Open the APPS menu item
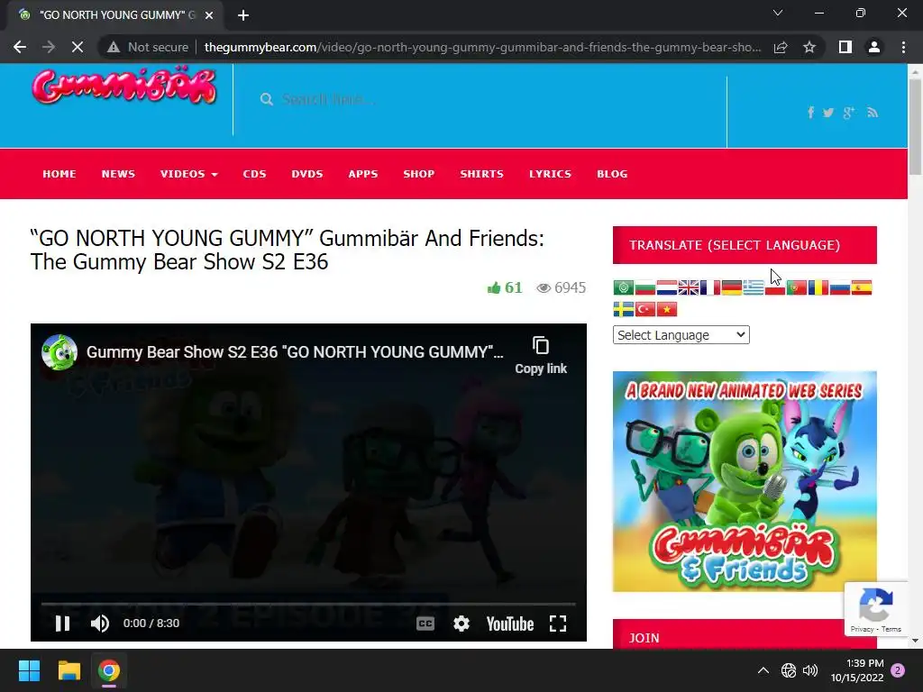Screen dimensions: 923x692 (x=362, y=174)
